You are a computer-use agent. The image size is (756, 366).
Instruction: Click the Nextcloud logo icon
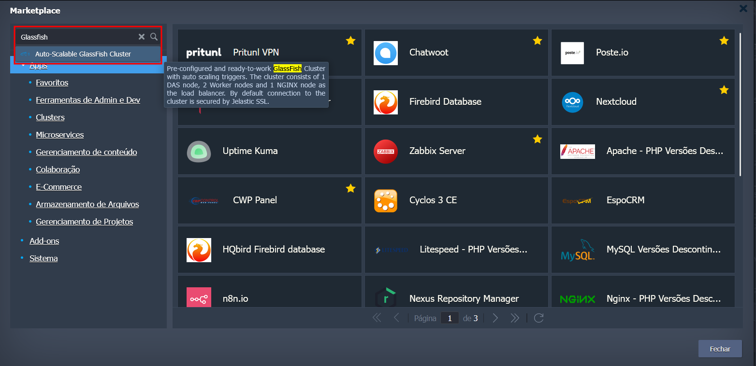(x=572, y=102)
